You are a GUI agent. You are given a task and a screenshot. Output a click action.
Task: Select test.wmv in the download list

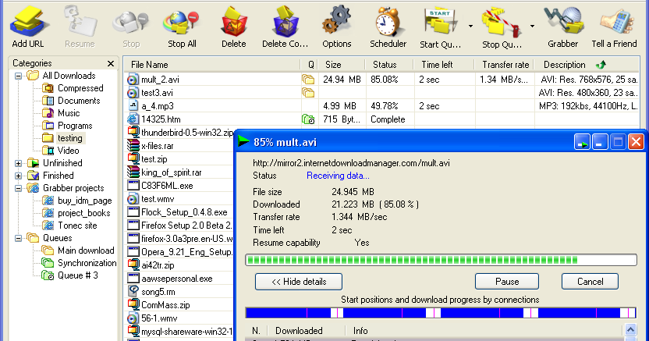[158, 199]
